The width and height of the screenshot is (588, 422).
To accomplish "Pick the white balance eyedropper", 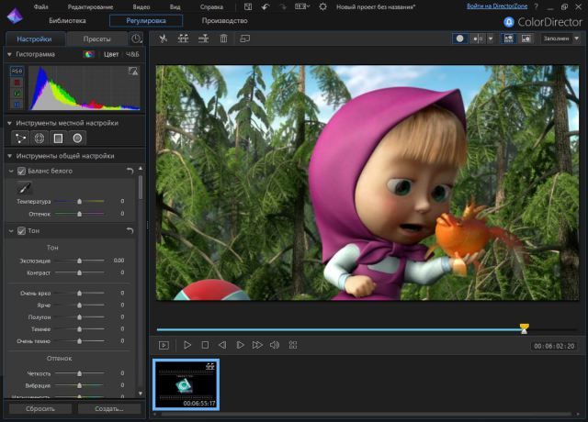I will [24, 187].
